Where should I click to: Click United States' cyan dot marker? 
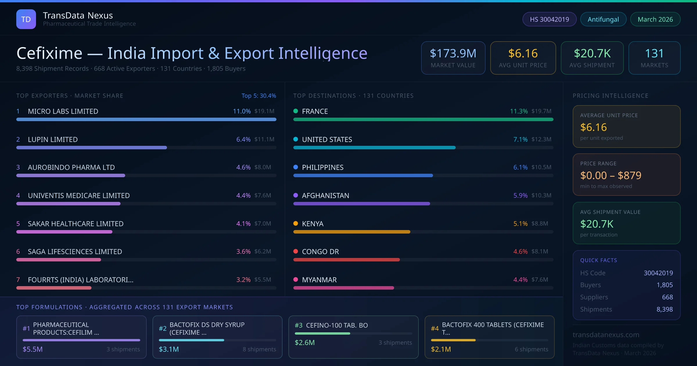pyautogui.click(x=296, y=139)
